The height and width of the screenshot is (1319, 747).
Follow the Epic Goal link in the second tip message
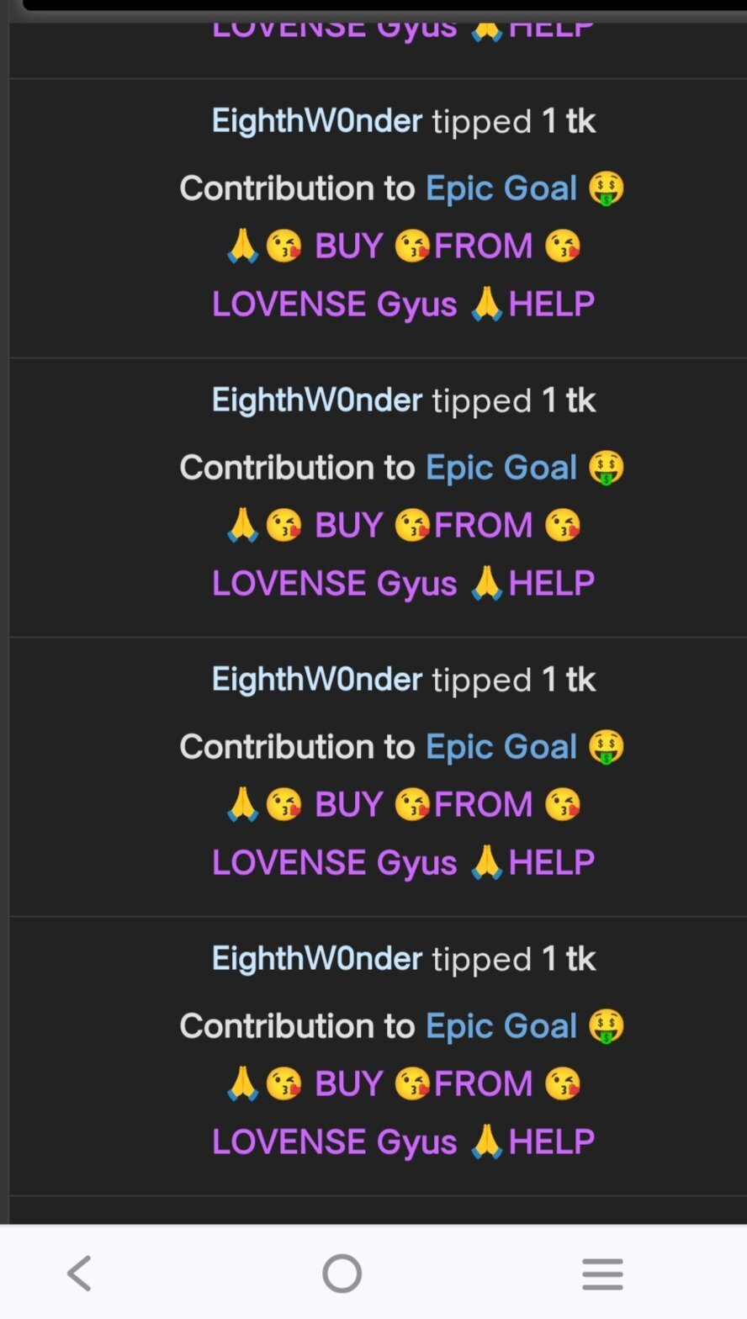coord(501,469)
